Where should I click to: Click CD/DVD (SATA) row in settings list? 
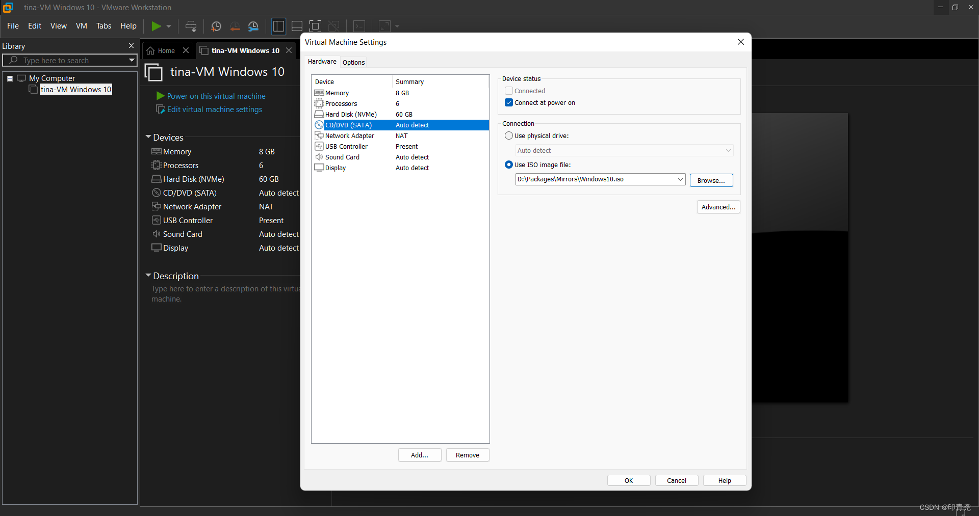click(401, 125)
